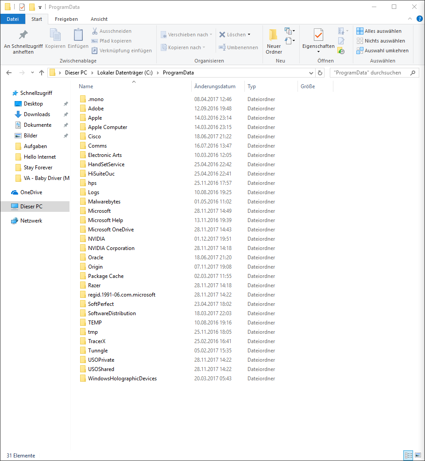Open quick access toolbar customize arrow
This screenshot has height=461, width=425.
coord(40,8)
